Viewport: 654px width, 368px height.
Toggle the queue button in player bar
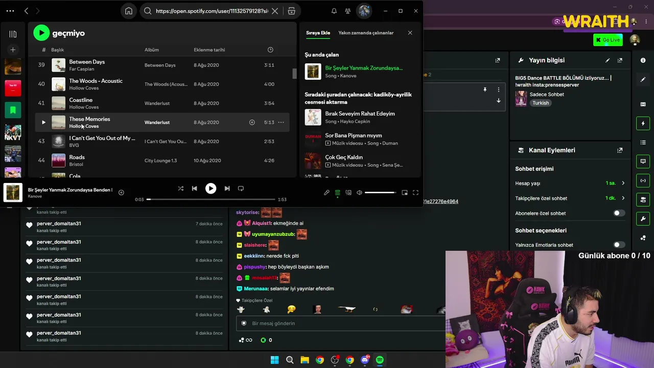point(337,193)
